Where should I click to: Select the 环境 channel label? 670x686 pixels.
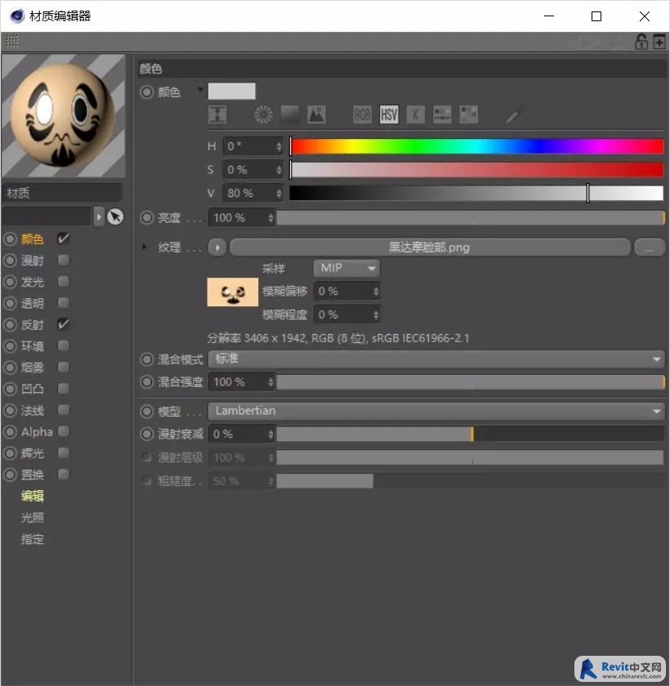(33, 346)
